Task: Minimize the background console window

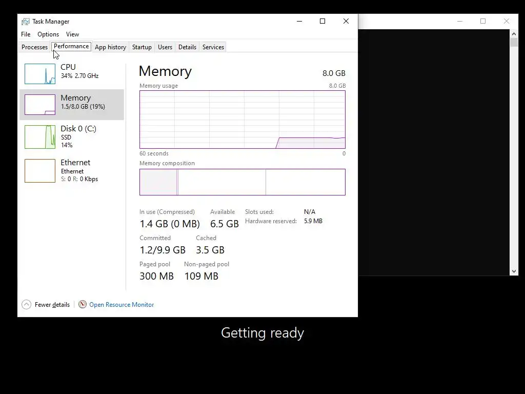Action: [x=460, y=21]
